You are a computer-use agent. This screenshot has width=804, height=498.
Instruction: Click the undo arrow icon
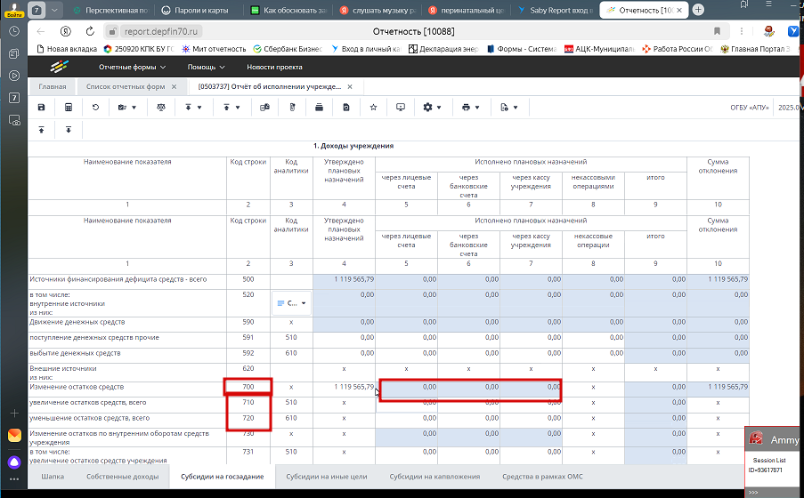click(95, 108)
